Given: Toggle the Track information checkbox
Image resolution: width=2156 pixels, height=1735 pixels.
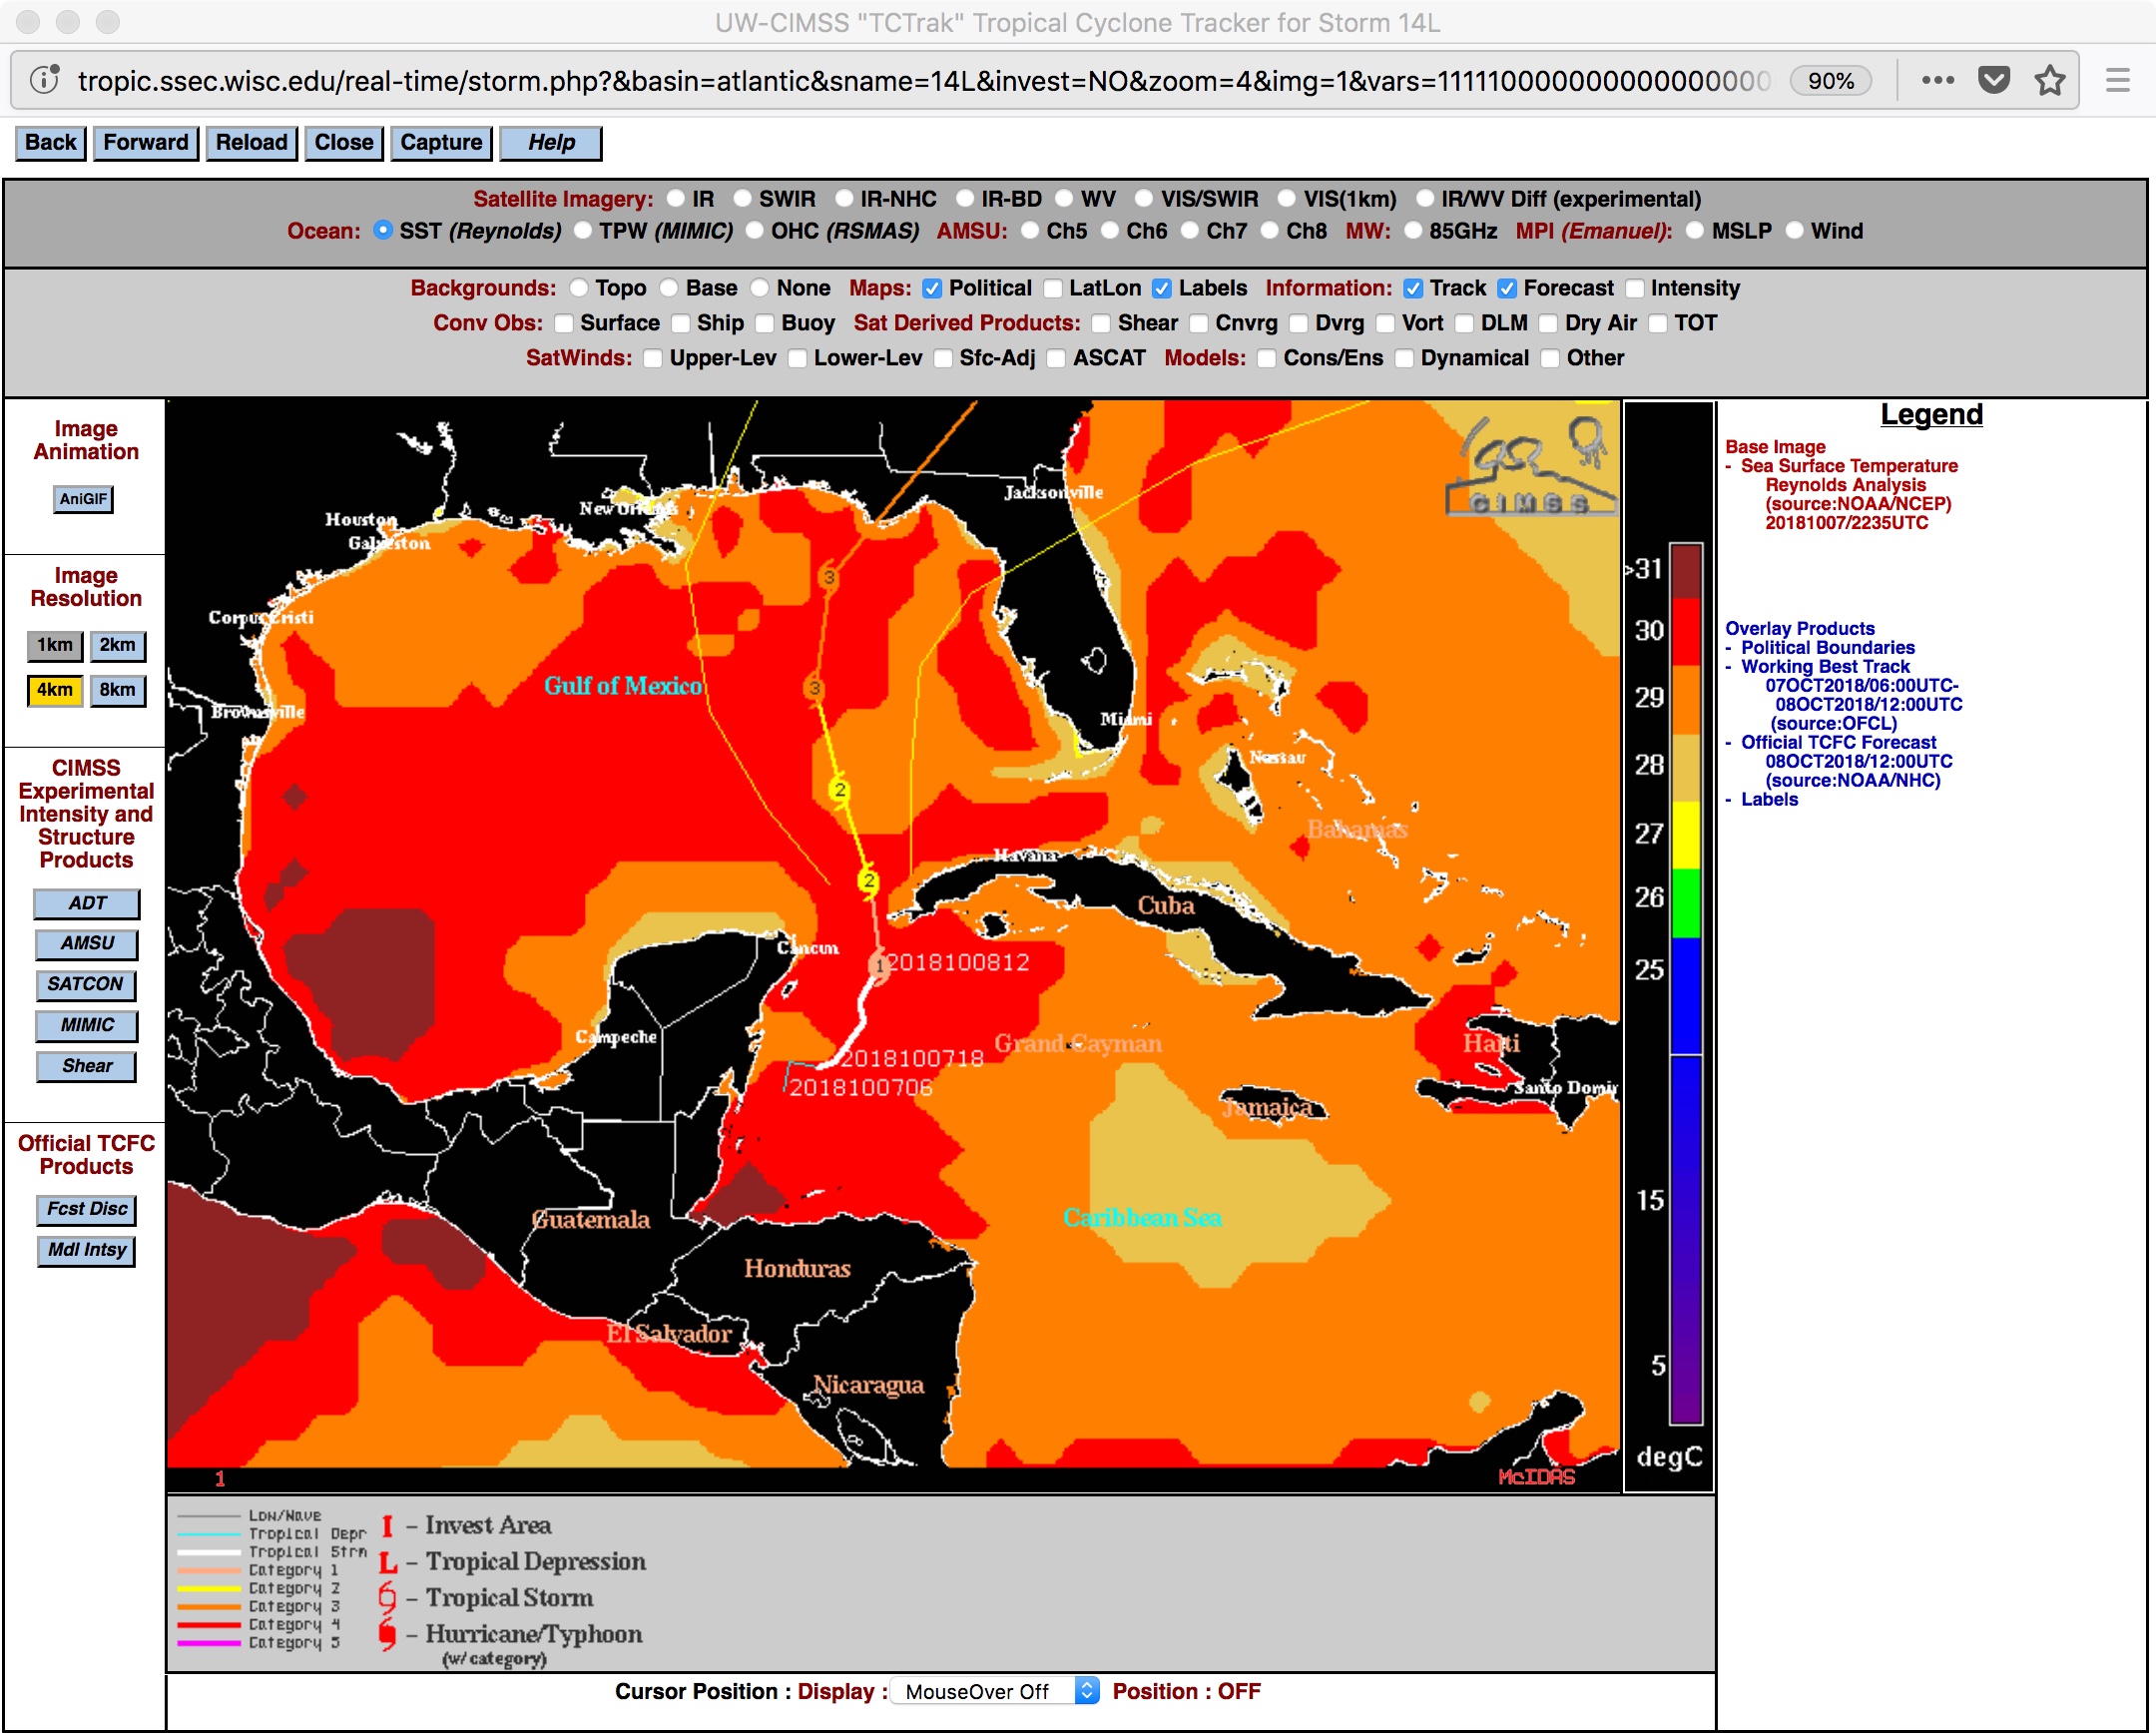Looking at the screenshot, I should pos(1413,289).
